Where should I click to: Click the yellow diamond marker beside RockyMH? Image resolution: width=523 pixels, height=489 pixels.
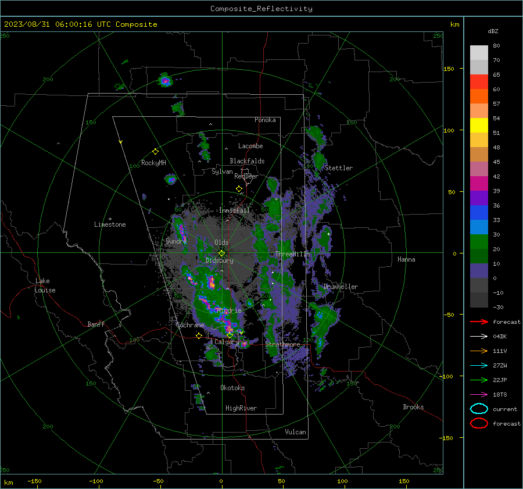155,152
